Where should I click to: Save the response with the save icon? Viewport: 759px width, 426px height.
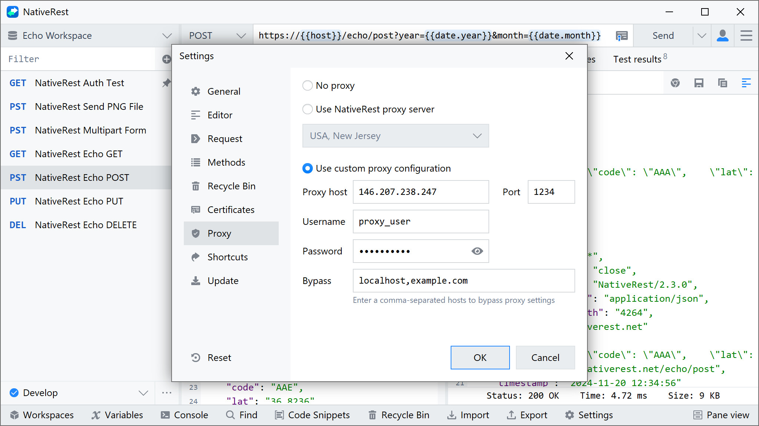coord(699,83)
